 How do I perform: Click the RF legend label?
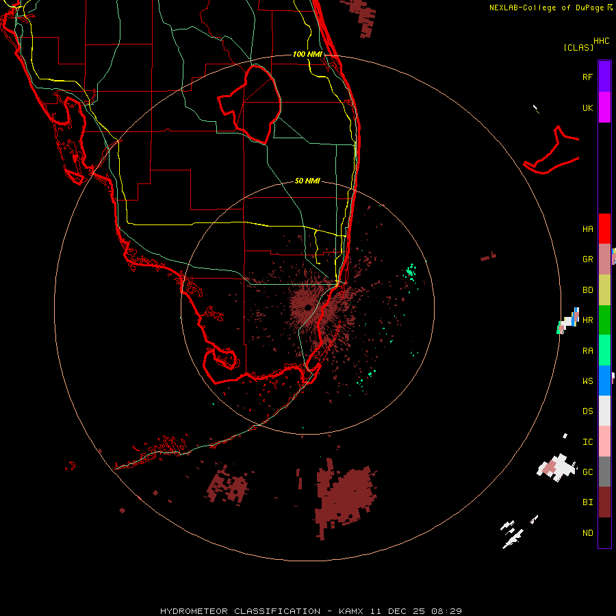click(x=587, y=77)
